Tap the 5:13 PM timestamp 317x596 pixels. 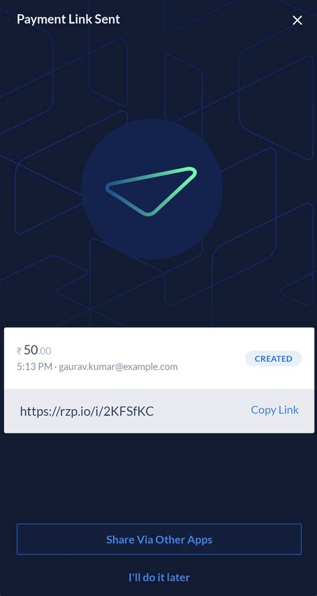[35, 367]
